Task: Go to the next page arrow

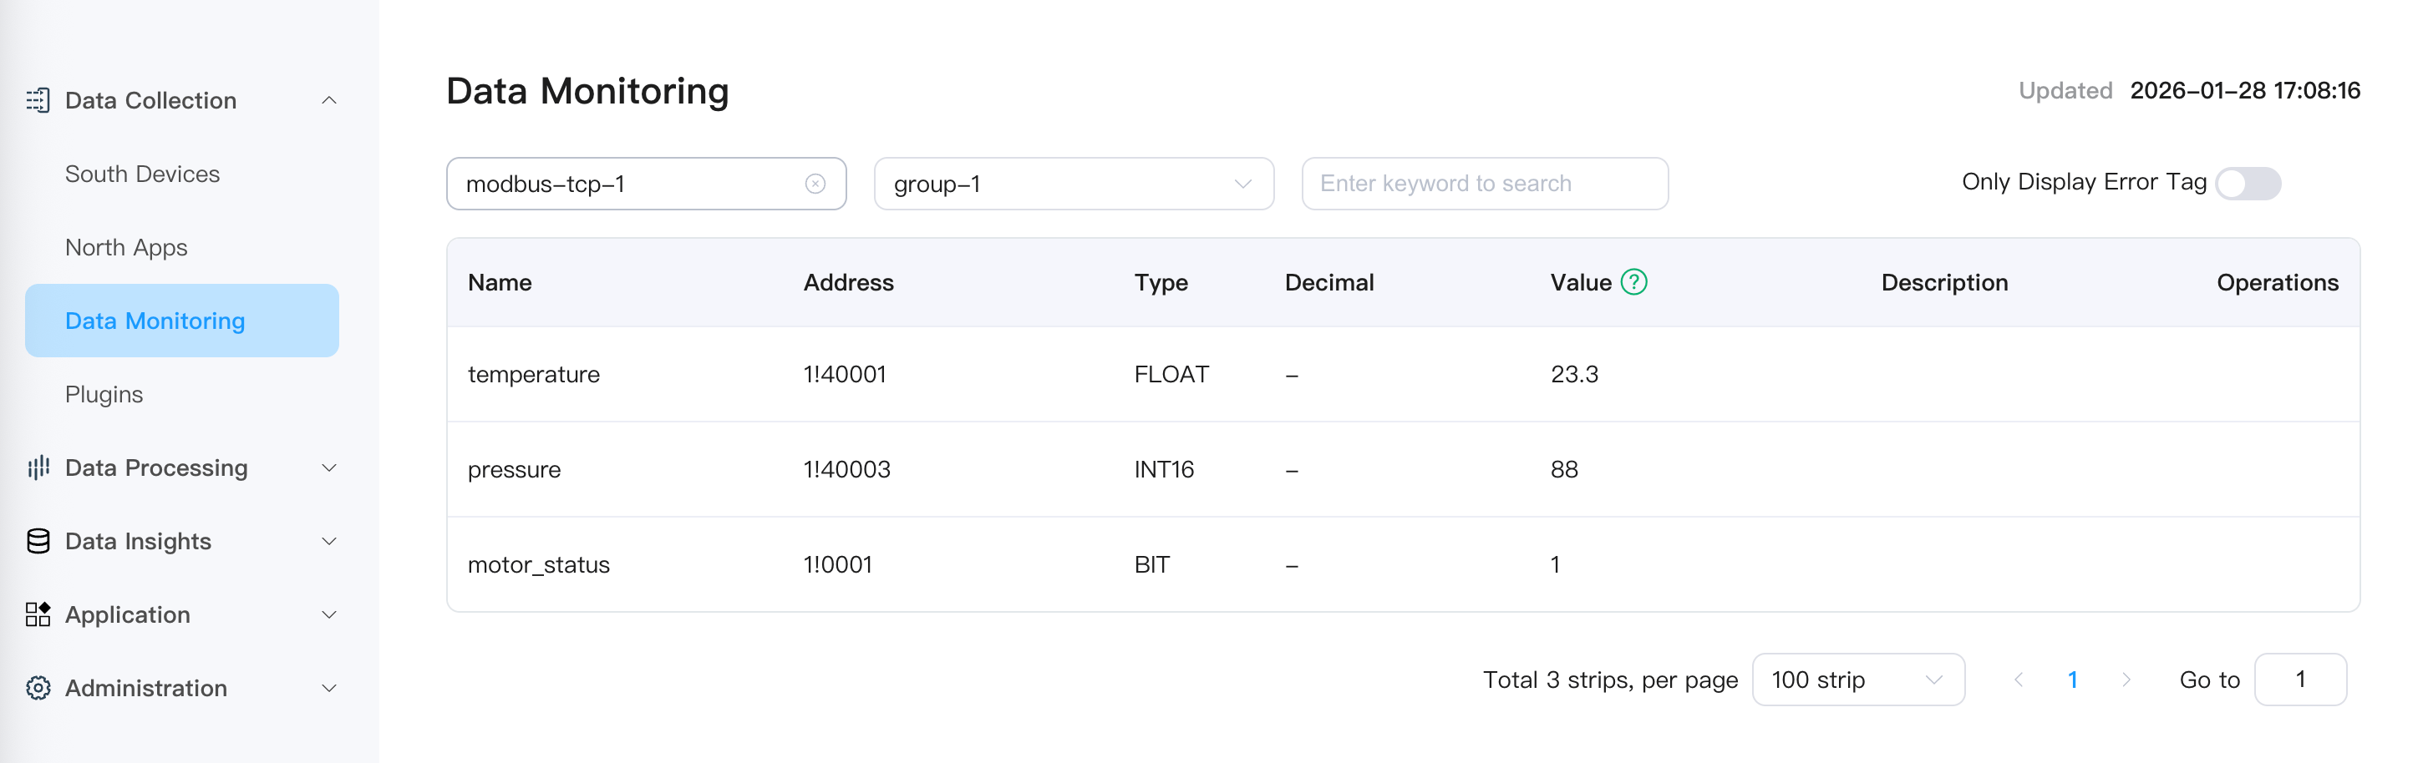Action: click(x=2126, y=680)
